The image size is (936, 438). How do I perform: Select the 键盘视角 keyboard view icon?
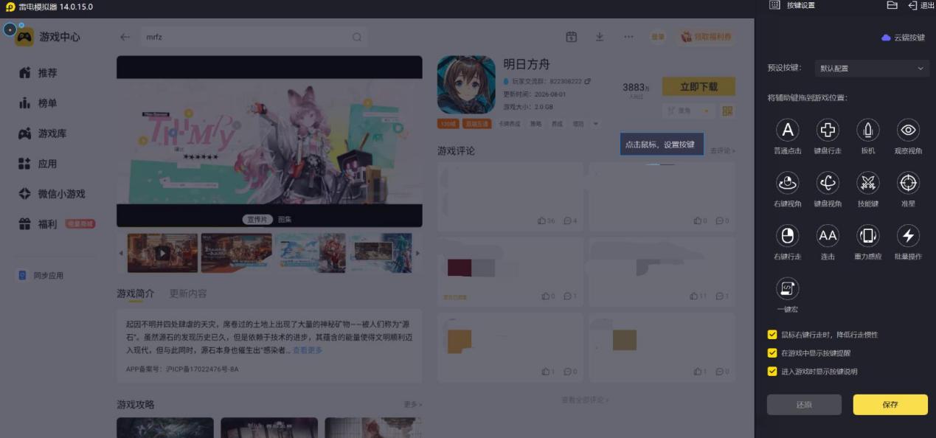point(828,182)
